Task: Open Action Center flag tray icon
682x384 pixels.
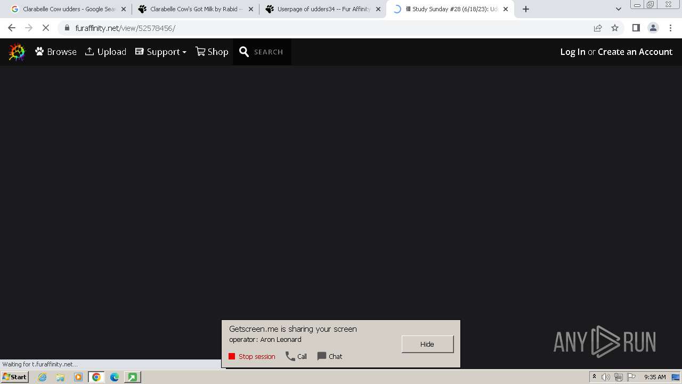Action: point(631,377)
